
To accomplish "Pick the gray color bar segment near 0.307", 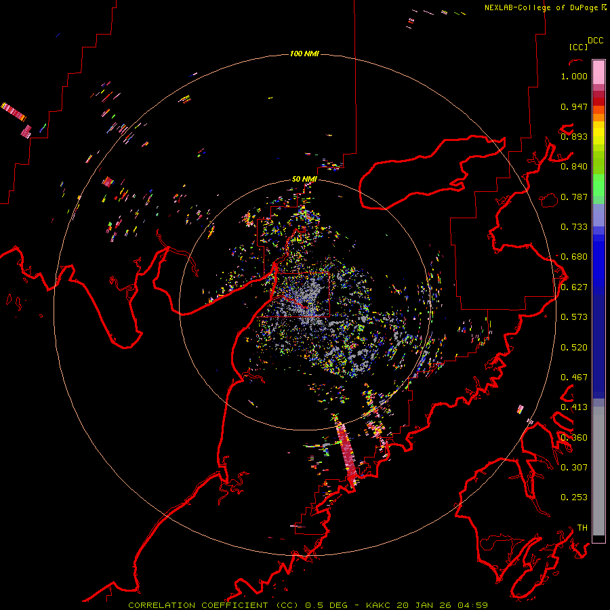I will 598,471.
